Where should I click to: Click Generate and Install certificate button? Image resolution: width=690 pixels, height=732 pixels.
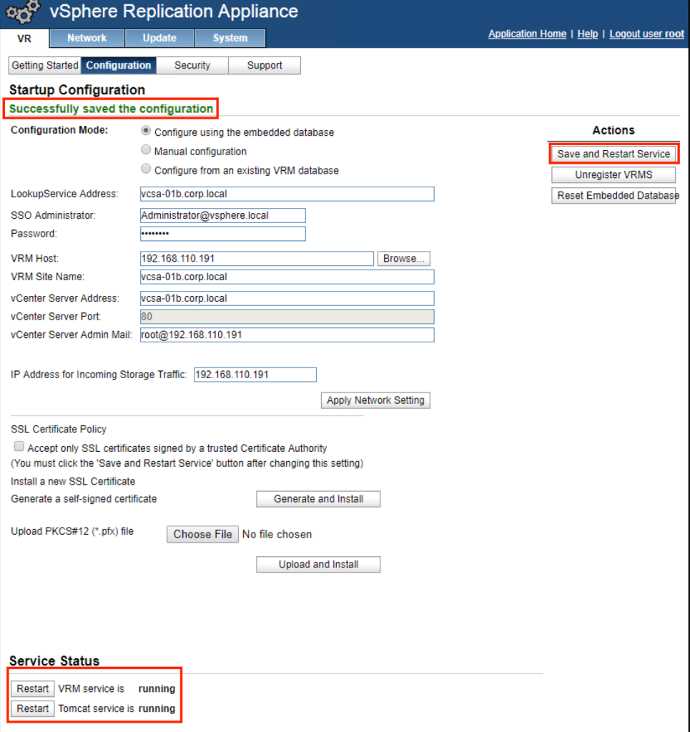click(318, 499)
